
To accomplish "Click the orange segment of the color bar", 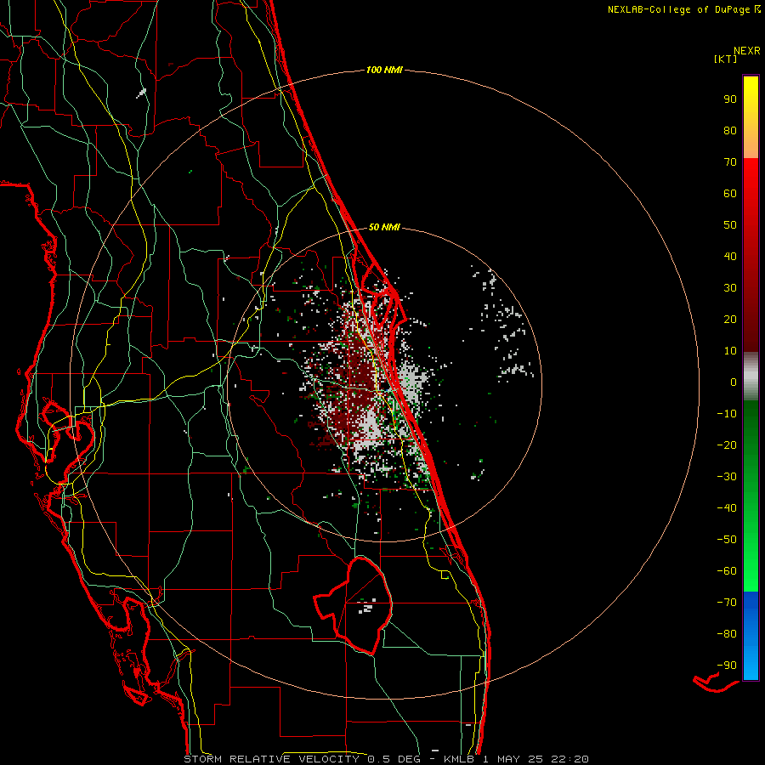I will [751, 144].
